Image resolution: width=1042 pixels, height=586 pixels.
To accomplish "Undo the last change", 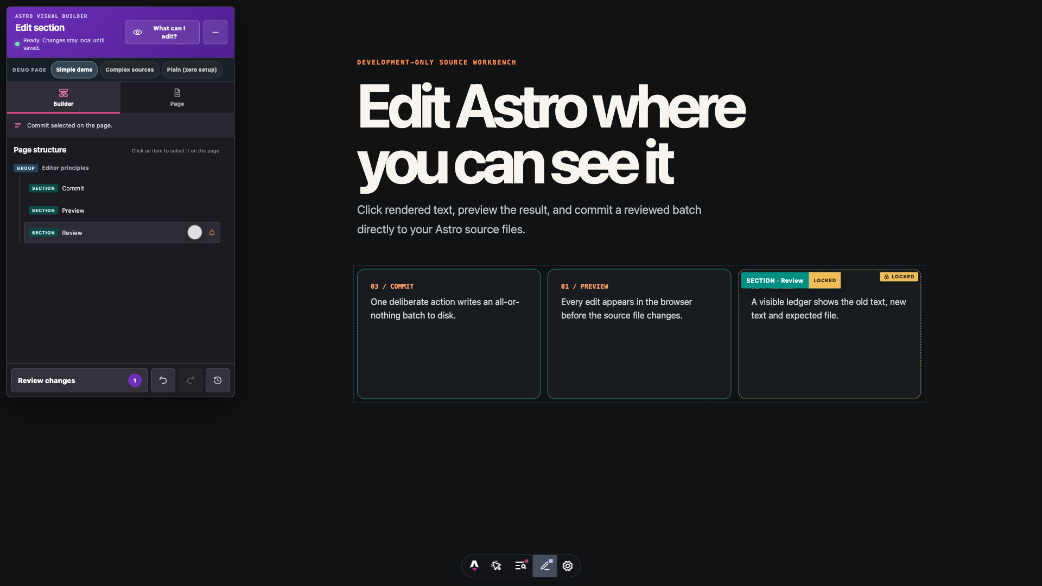I will (x=163, y=380).
